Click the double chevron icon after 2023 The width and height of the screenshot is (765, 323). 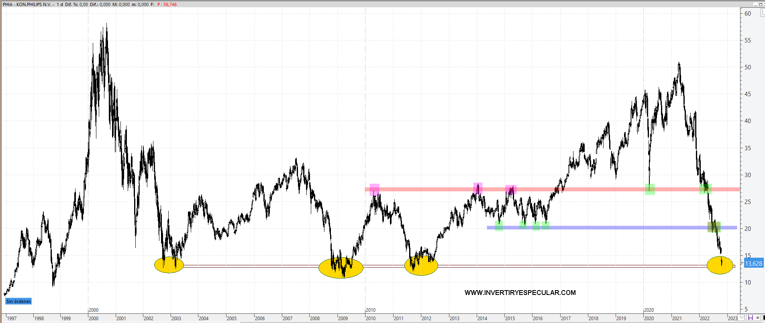(741, 318)
